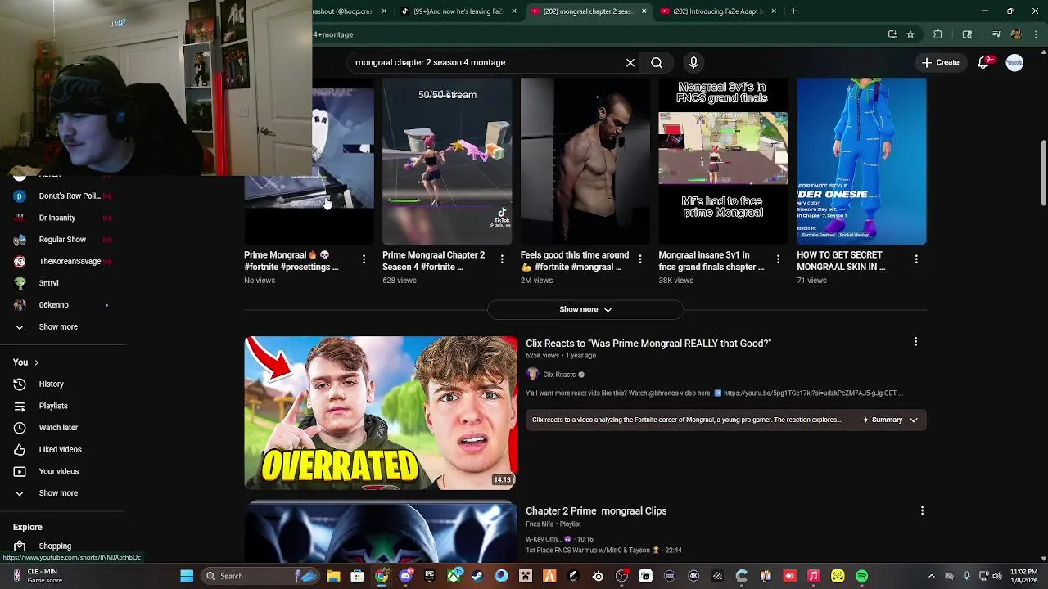Bookmark this page with the star

click(x=910, y=34)
